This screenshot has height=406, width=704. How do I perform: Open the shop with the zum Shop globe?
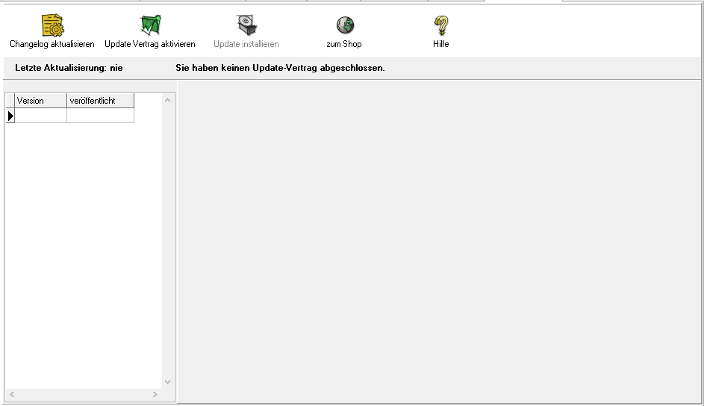pyautogui.click(x=344, y=26)
